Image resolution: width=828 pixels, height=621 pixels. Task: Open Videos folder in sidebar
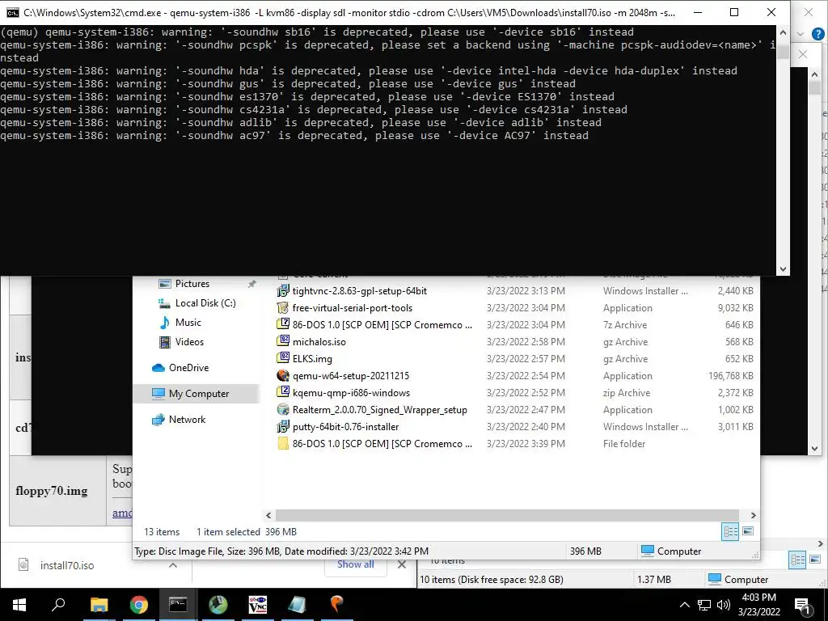click(189, 342)
